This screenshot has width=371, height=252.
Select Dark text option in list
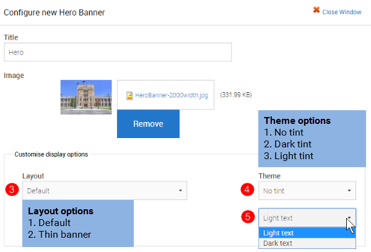click(307, 243)
